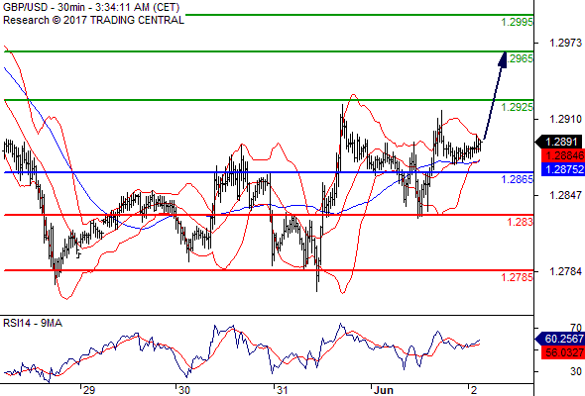Viewport: 585px width, 396px height.
Task: Click the Jun month marker on time axis
Action: click(x=383, y=390)
